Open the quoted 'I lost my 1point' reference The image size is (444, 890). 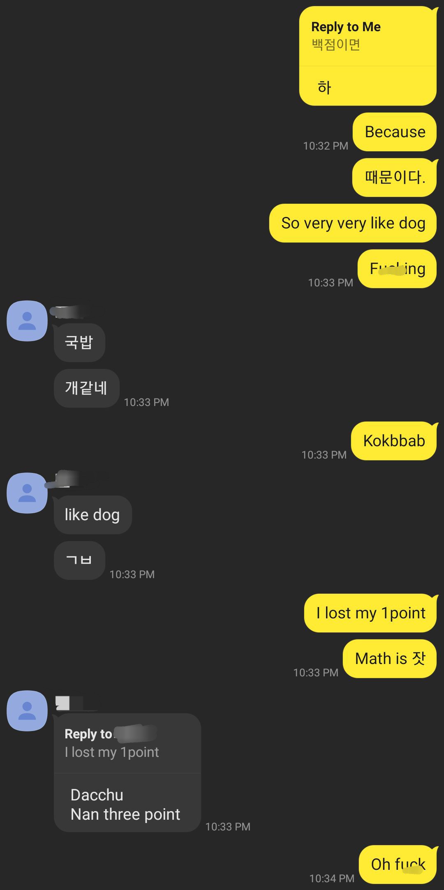[127, 743]
